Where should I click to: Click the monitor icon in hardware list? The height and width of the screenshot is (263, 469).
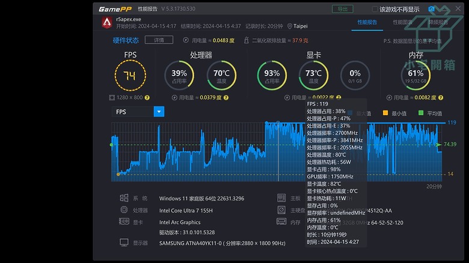point(124,243)
